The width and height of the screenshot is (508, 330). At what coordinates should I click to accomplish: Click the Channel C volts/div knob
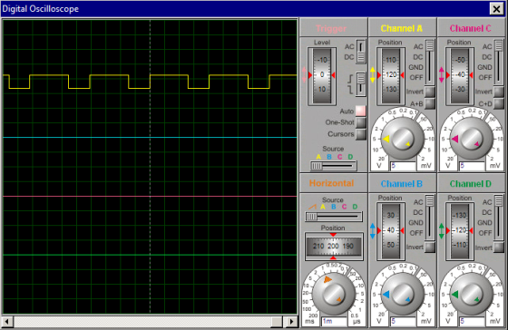(x=471, y=139)
